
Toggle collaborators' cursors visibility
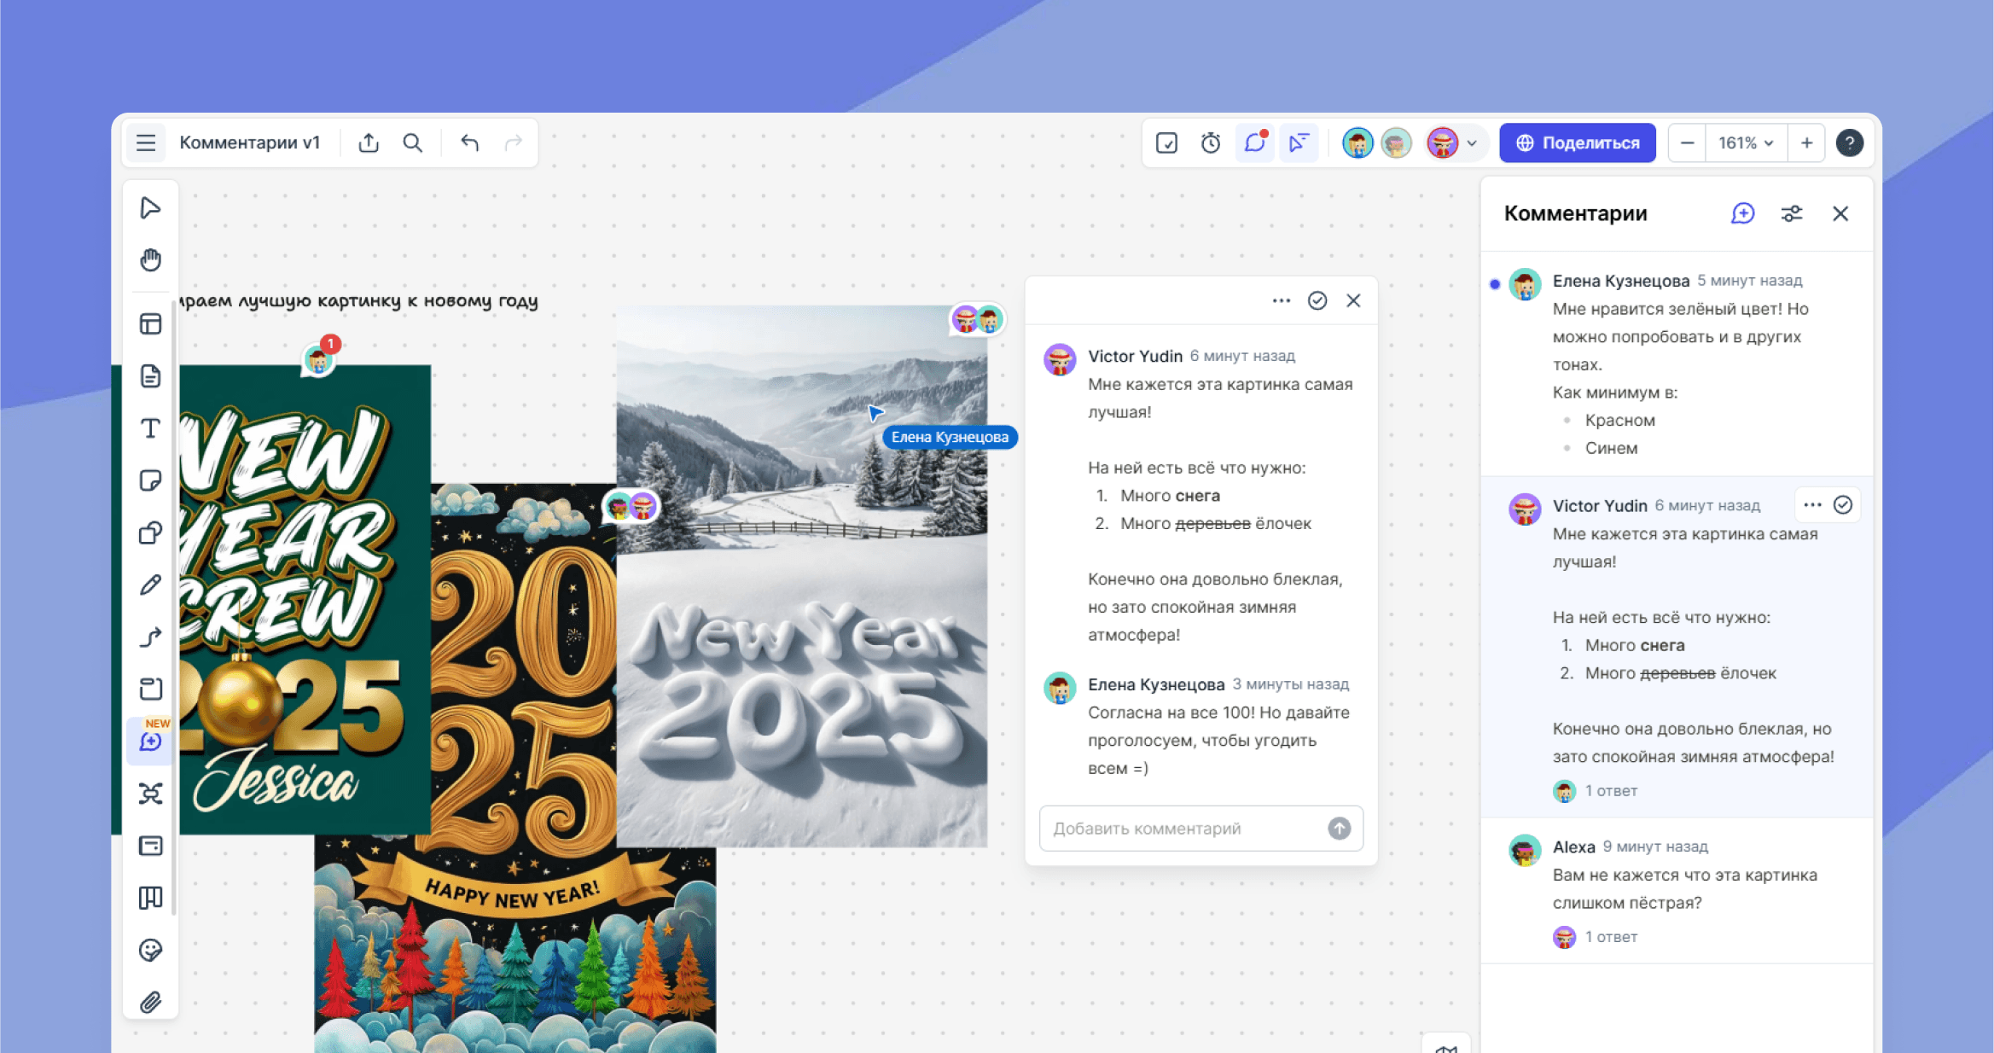(x=1299, y=143)
